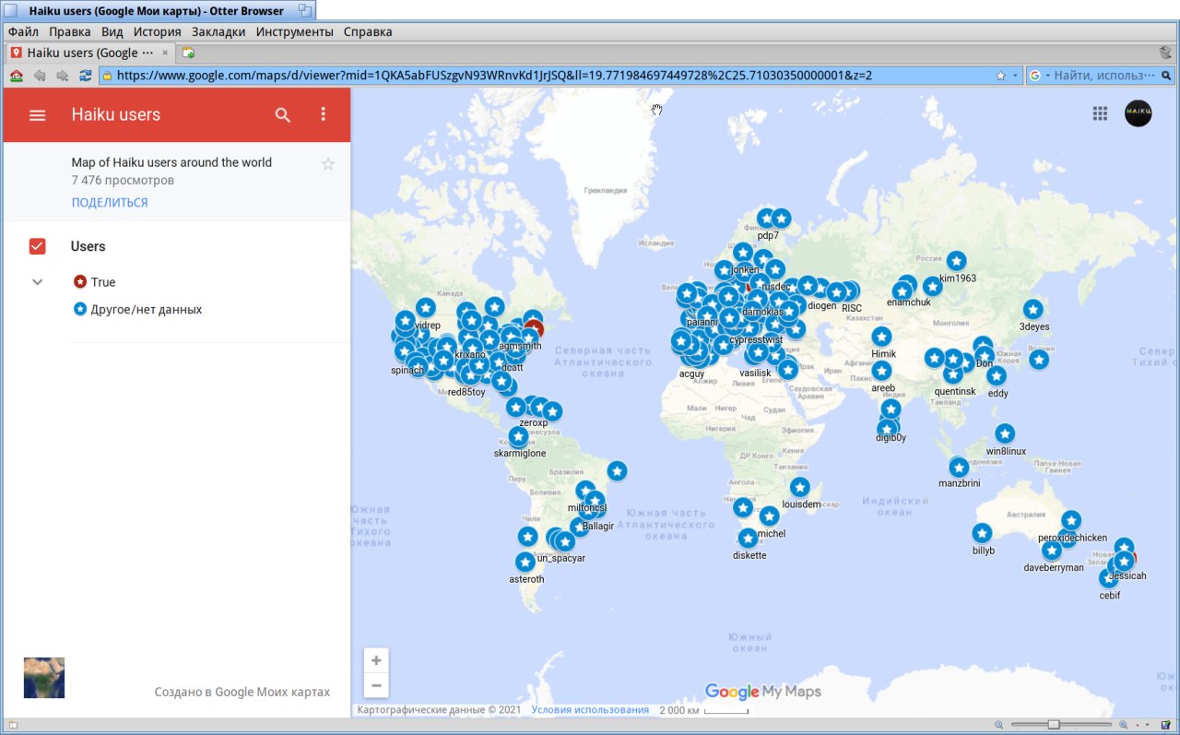
Task: Go back with the back arrow
Action: 40,76
